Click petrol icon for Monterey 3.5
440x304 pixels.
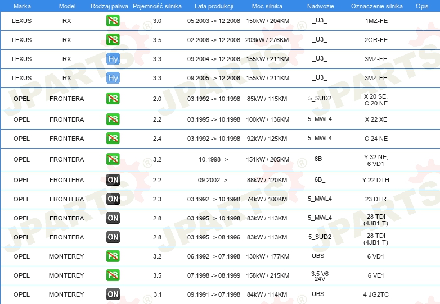tap(113, 275)
